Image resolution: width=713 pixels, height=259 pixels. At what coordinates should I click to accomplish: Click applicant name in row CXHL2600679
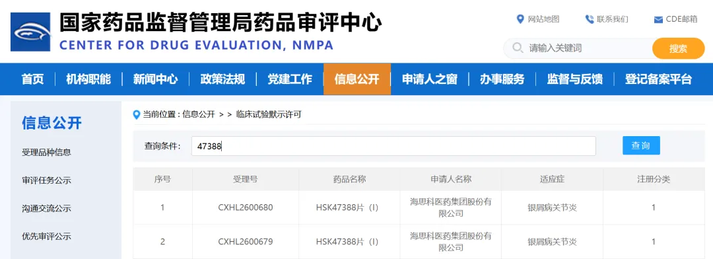pyautogui.click(x=451, y=242)
